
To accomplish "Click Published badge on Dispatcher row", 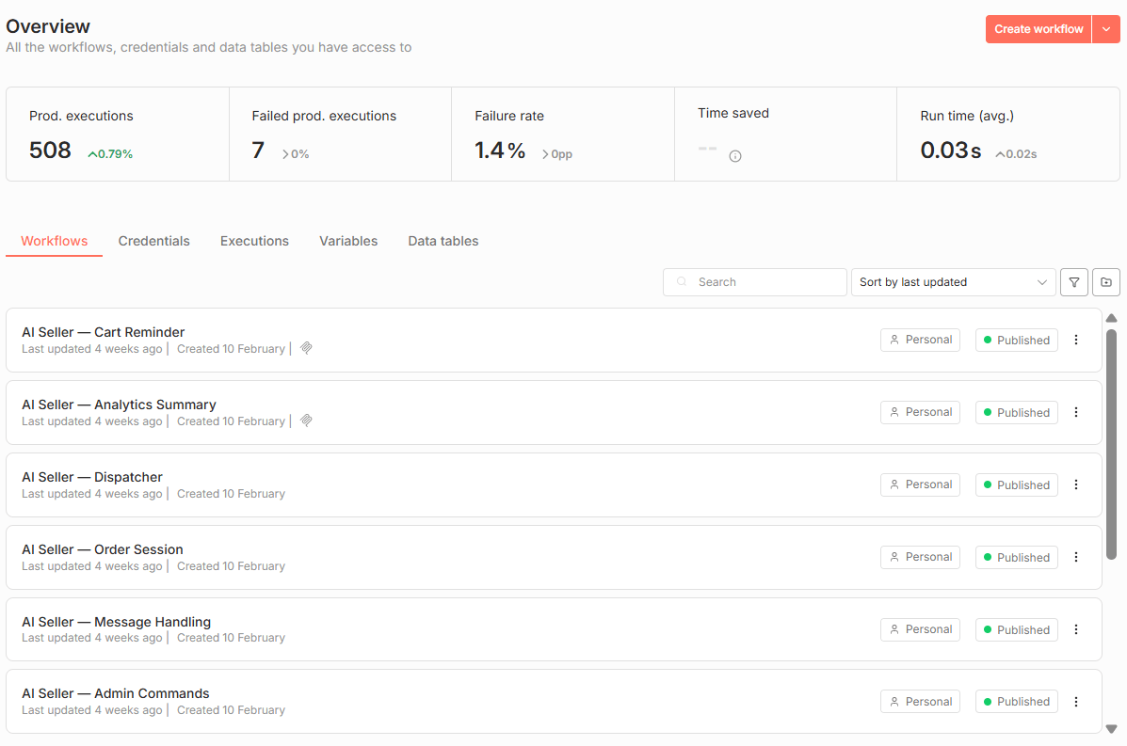I will [x=1016, y=484].
